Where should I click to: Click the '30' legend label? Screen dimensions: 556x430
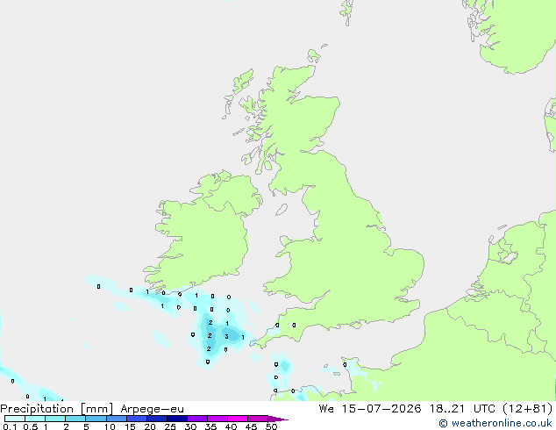pos(190,426)
